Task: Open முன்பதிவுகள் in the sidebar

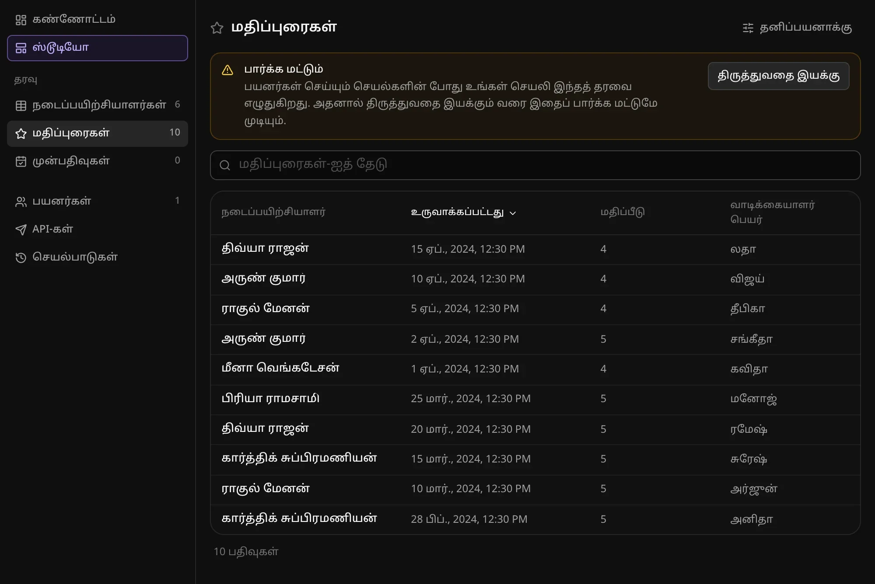Action: click(x=98, y=161)
